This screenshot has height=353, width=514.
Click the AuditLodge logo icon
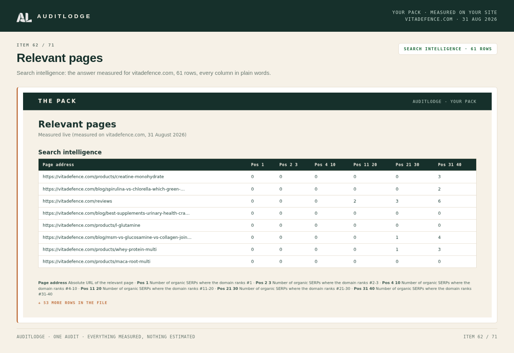24,17
